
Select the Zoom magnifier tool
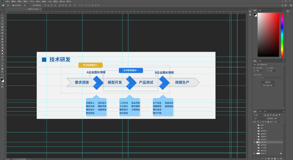click(x=2, y=72)
